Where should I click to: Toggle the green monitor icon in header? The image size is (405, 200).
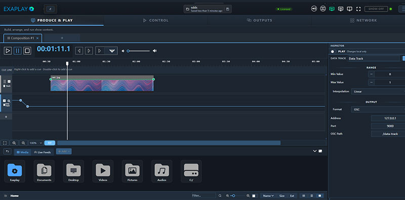332,9
